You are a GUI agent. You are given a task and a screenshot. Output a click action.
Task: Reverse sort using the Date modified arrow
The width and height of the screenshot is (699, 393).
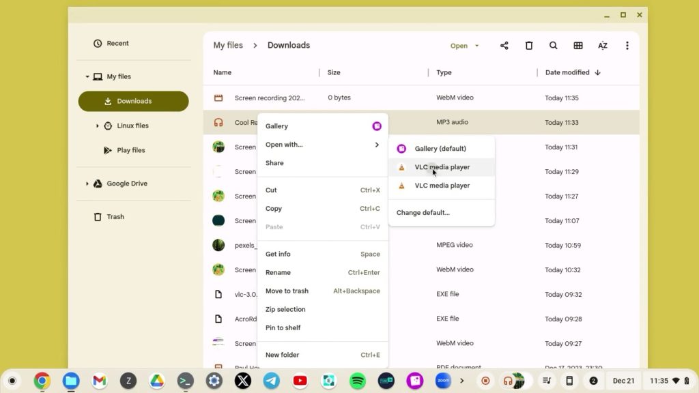[x=598, y=72]
